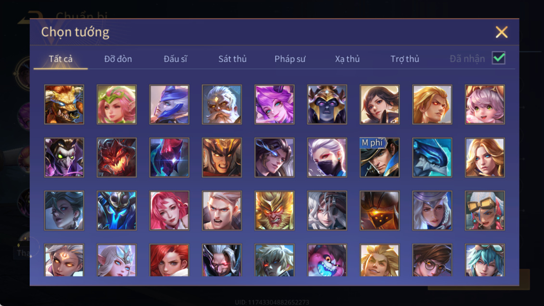Select the masked silver-haired ninja hero
Screen dimensions: 544x306
pos(327,158)
